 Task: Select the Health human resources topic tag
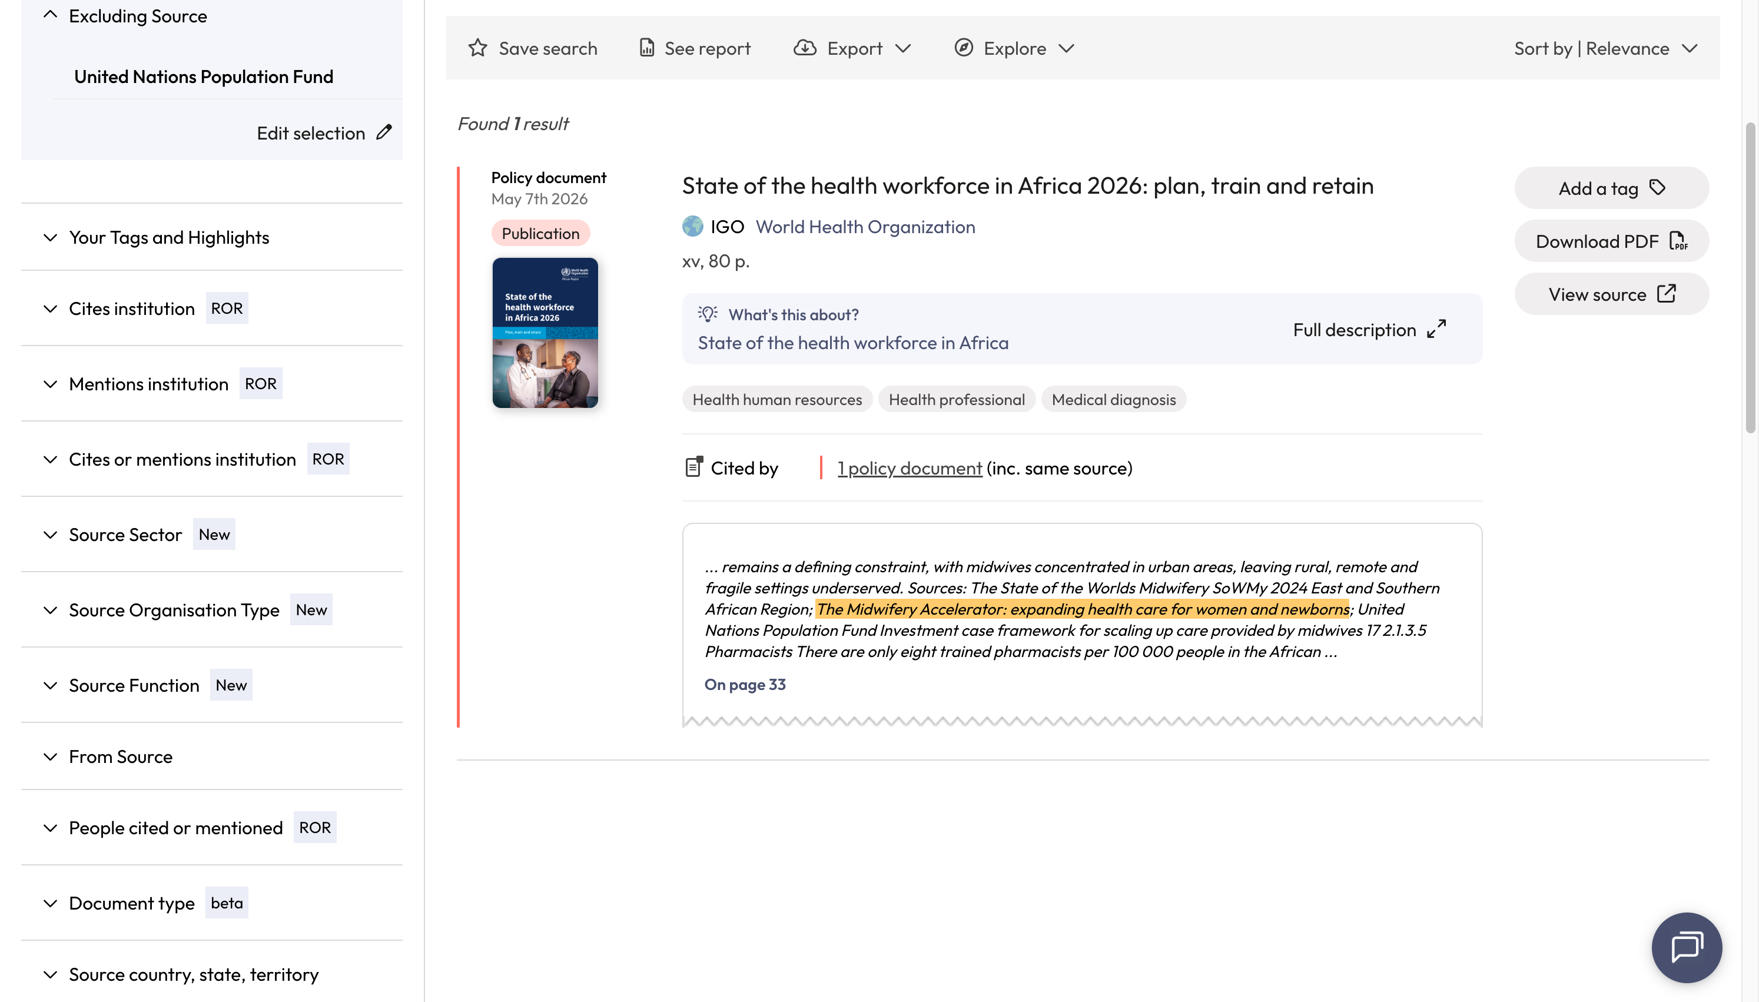(776, 399)
